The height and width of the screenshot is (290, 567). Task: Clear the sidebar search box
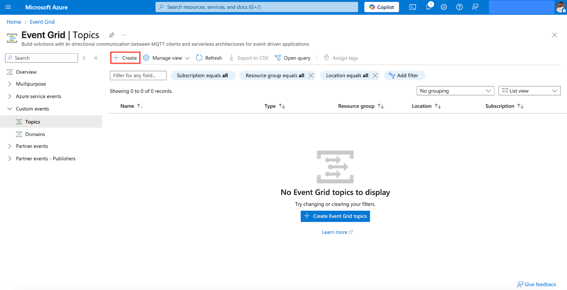point(84,58)
